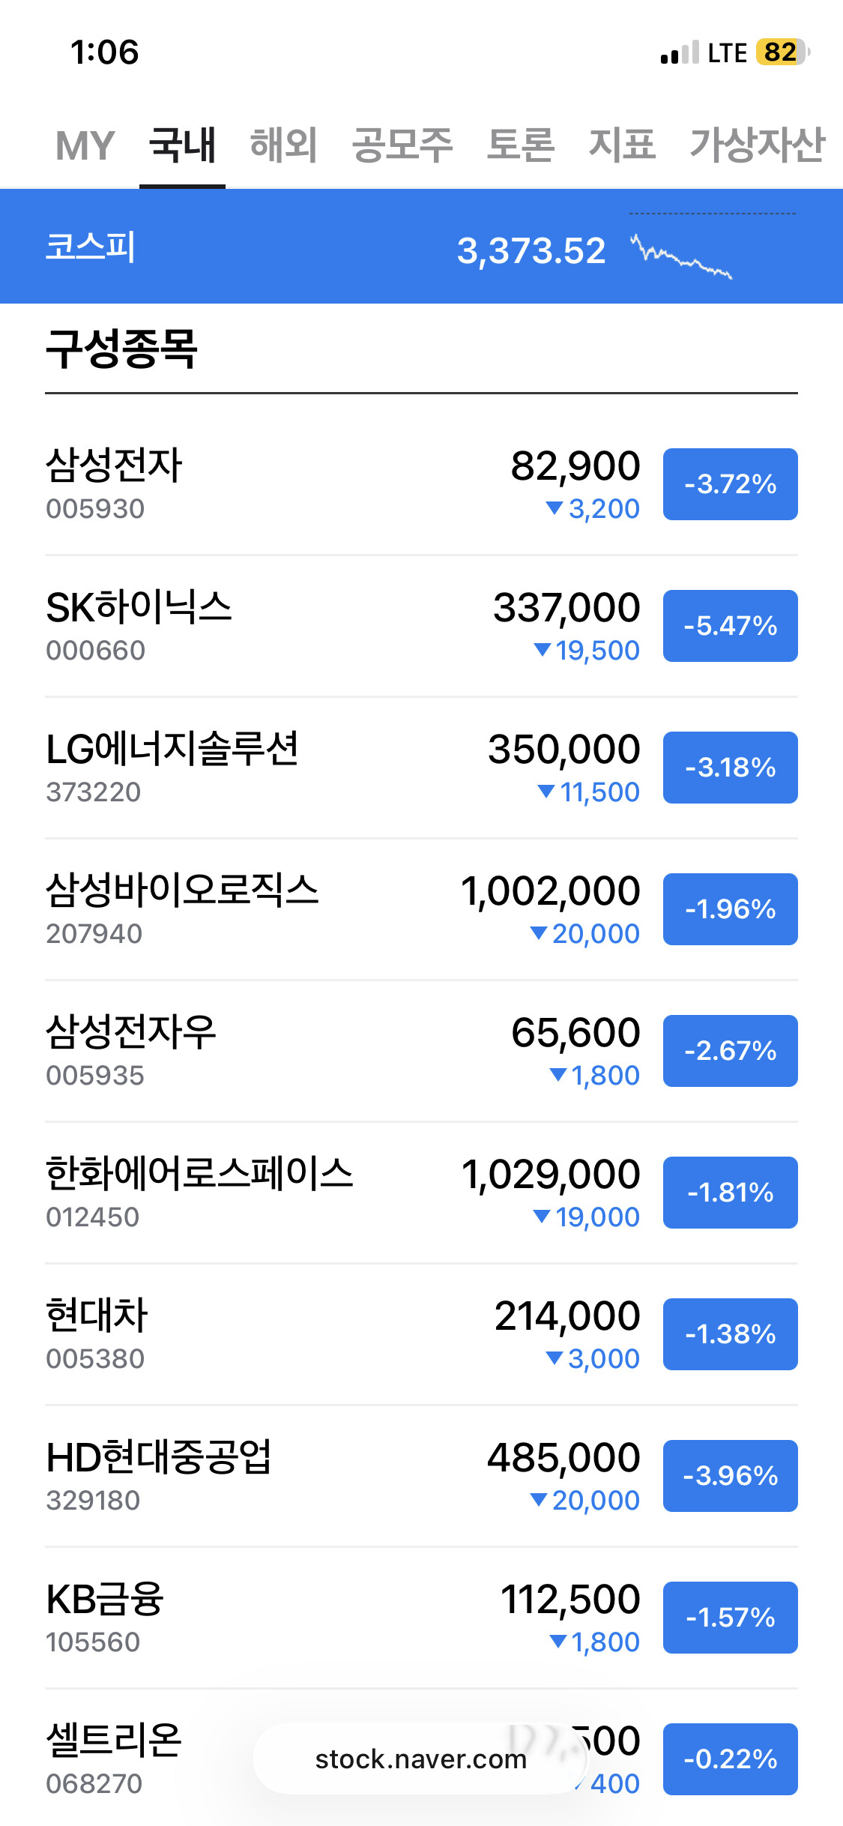The height and width of the screenshot is (1826, 843).
Task: Tap the -1.38% badge for 현대차
Action: point(730,1334)
